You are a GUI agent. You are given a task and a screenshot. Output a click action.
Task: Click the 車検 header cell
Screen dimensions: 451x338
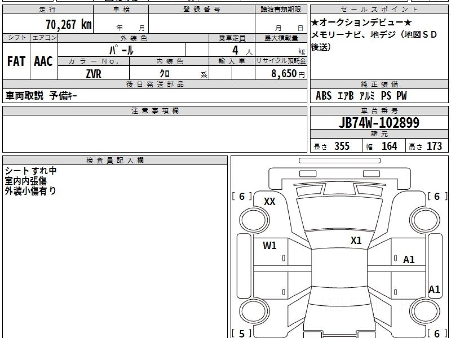point(121,10)
